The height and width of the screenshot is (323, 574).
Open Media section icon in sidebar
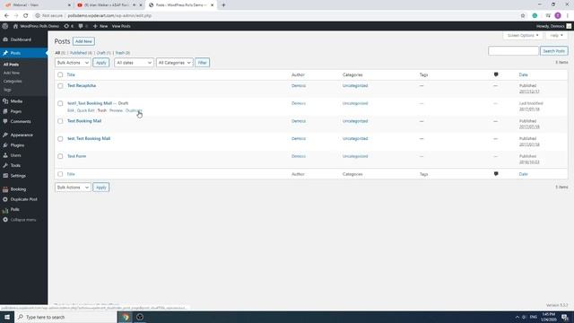point(5,101)
